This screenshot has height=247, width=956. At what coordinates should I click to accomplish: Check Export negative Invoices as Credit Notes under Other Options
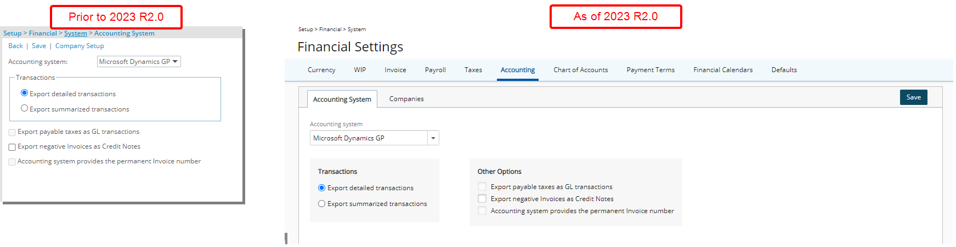482,199
